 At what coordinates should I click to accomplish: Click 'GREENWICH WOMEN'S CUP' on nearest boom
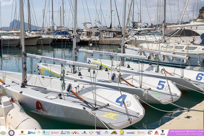pos(54,60)
